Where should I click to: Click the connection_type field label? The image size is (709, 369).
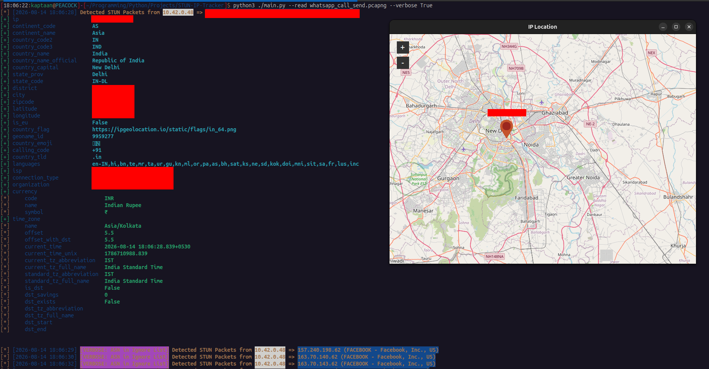(35, 178)
